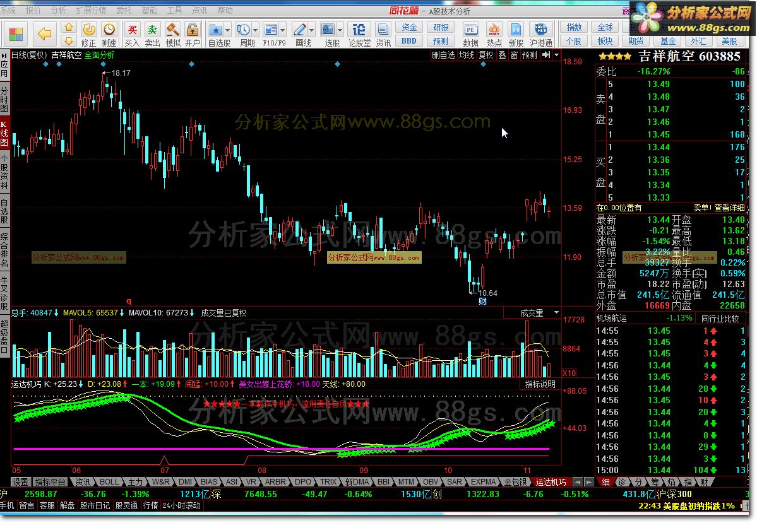Screen dimensions: 757x523
Task: Open the 工具 menu
Action: [x=174, y=10]
